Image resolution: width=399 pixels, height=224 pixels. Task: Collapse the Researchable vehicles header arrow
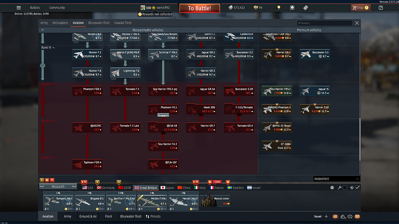click(43, 30)
